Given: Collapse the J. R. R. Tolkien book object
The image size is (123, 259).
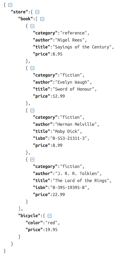Looking at the screenshot, I should coord(33,160).
